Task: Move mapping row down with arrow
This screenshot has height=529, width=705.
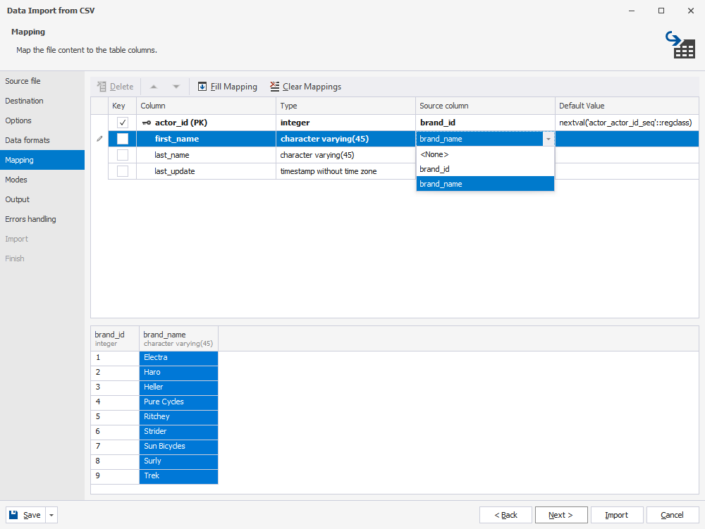Action: tap(176, 87)
